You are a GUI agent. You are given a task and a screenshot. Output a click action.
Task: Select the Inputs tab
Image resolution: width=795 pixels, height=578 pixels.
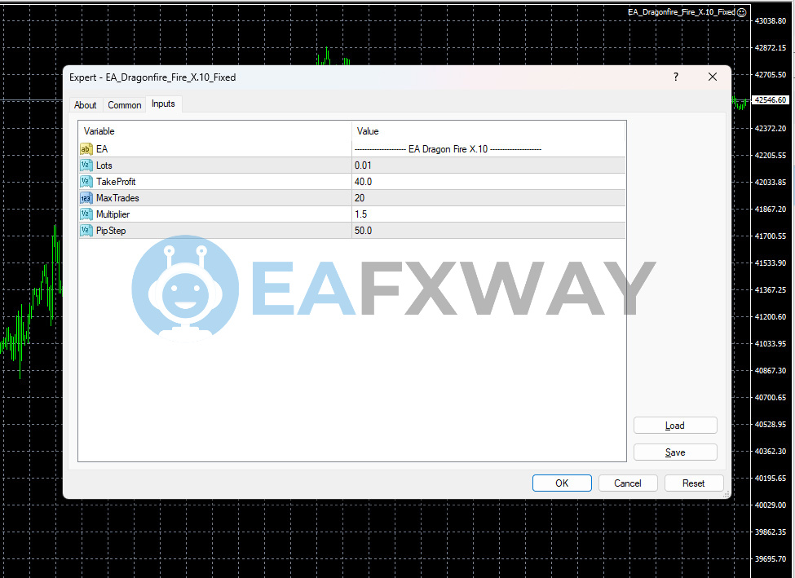point(163,104)
